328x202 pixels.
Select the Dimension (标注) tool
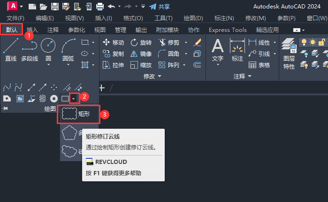[237, 50]
